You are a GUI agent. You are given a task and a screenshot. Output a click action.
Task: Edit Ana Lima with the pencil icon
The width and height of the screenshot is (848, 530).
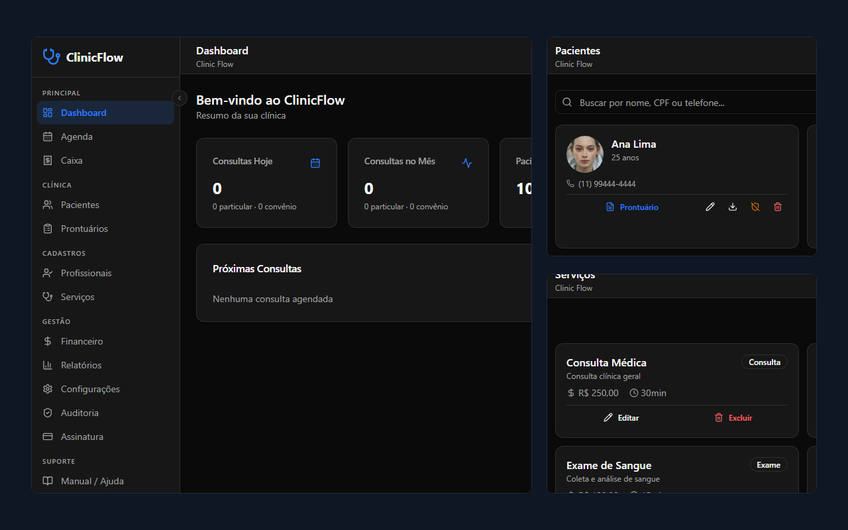[710, 207]
